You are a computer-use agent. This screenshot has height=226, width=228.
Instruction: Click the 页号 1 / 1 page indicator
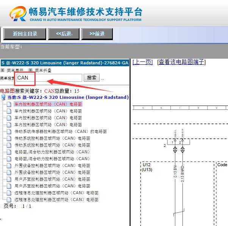(17, 206)
